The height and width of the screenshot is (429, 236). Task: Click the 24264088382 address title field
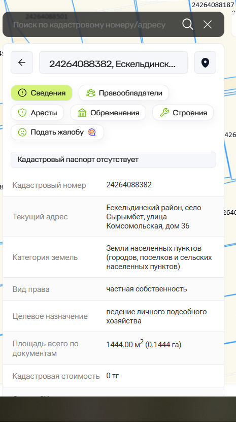[113, 62]
